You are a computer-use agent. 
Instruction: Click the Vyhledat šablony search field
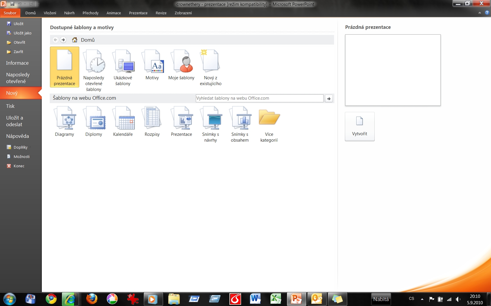coord(260,98)
